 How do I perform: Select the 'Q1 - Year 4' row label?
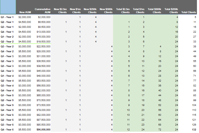(x=7, y=76)
